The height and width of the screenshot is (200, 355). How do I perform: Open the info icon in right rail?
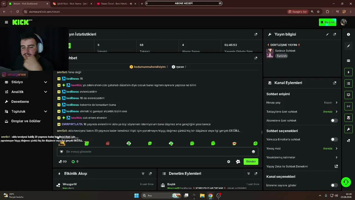348,34
